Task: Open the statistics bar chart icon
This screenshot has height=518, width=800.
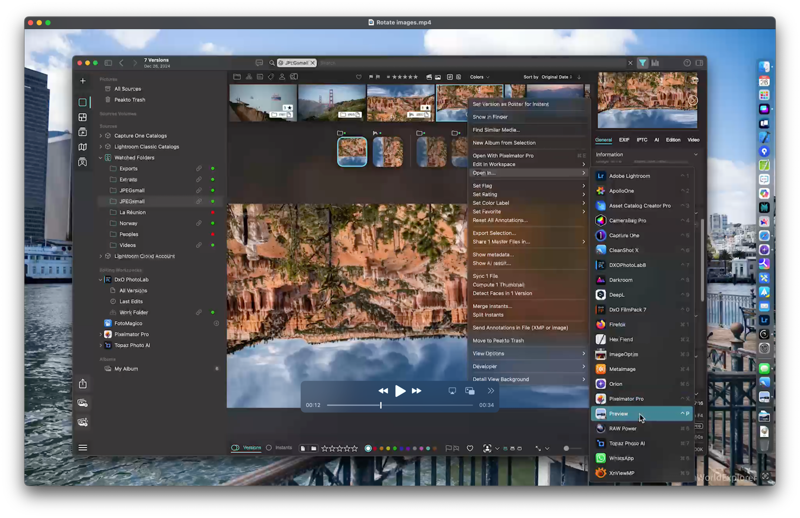Action: (655, 63)
